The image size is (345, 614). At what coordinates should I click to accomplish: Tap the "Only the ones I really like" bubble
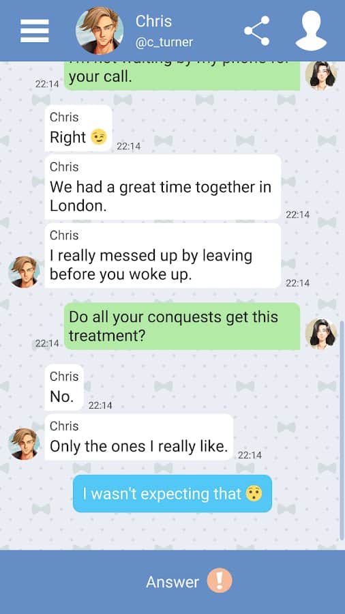[x=139, y=437]
